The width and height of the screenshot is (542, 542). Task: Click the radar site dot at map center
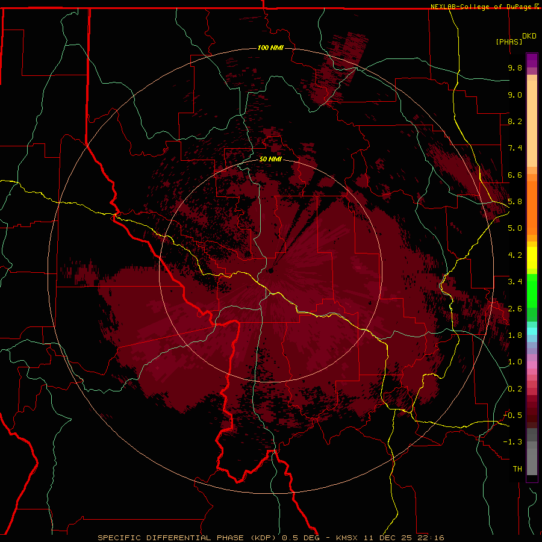pyautogui.click(x=270, y=270)
